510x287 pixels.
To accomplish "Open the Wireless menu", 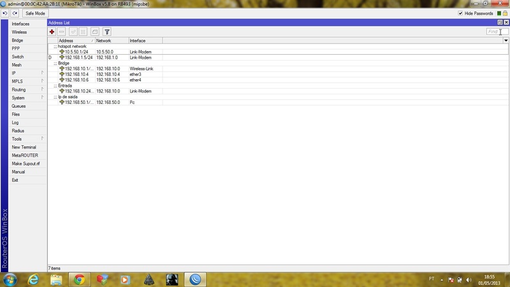I will (19, 33).
